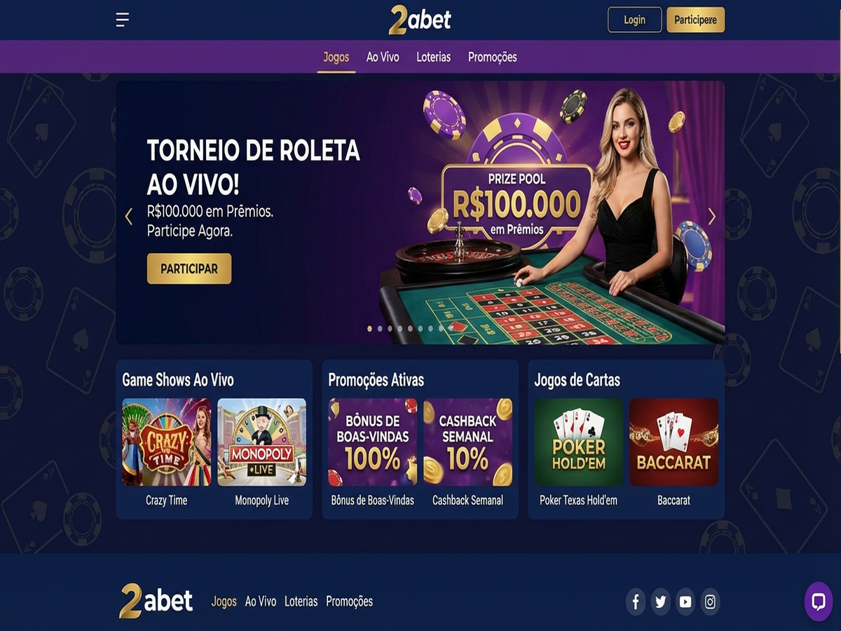Screen dimensions: 841x631
Task: Click the gold PARTICIPAR banner button
Action: point(189,269)
